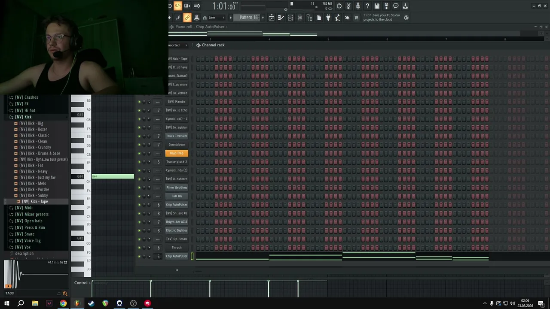Open File Explorer from taskbar
550x309 pixels.
35,303
